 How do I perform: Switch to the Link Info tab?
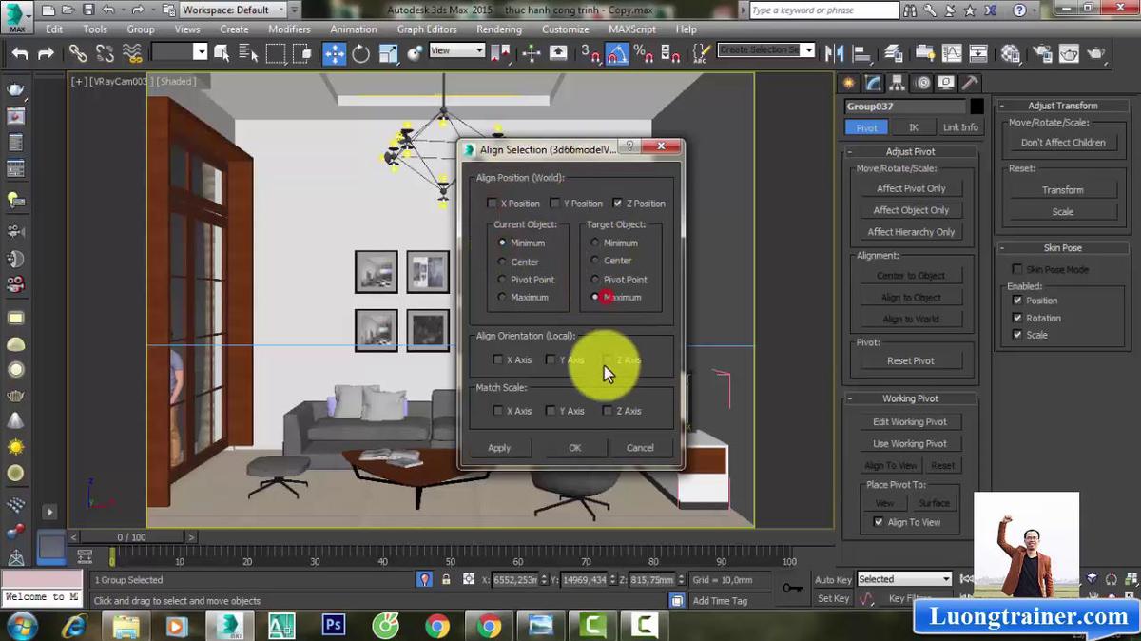pos(959,127)
